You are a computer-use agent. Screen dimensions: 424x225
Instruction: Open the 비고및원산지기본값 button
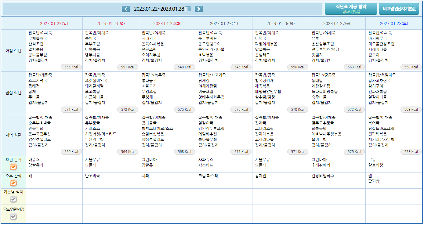(x=399, y=9)
